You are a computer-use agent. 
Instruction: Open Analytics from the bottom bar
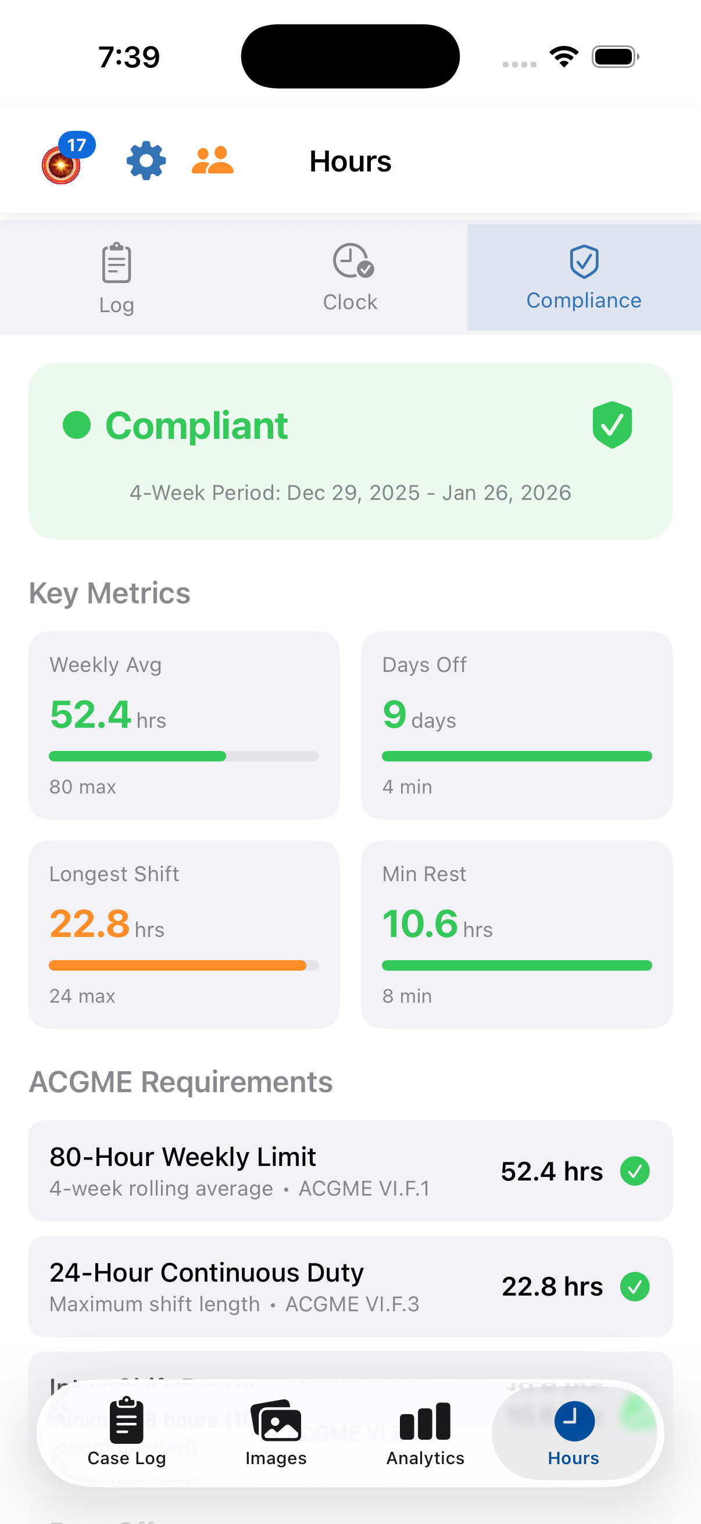pyautogui.click(x=425, y=1432)
